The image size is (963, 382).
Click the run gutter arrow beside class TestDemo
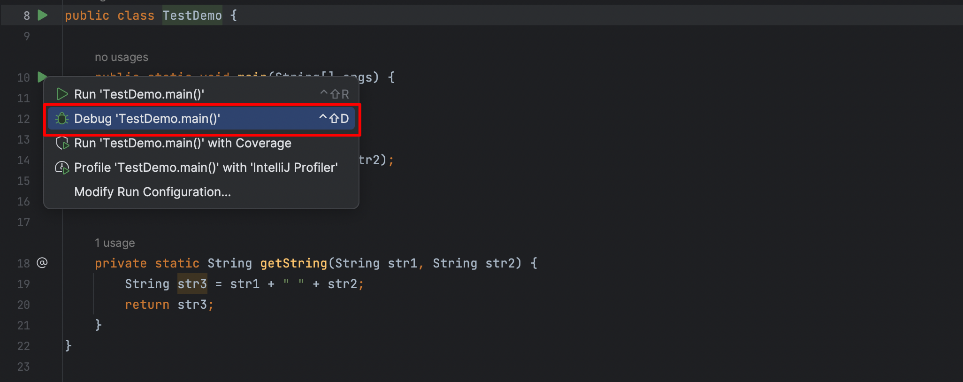coord(43,15)
